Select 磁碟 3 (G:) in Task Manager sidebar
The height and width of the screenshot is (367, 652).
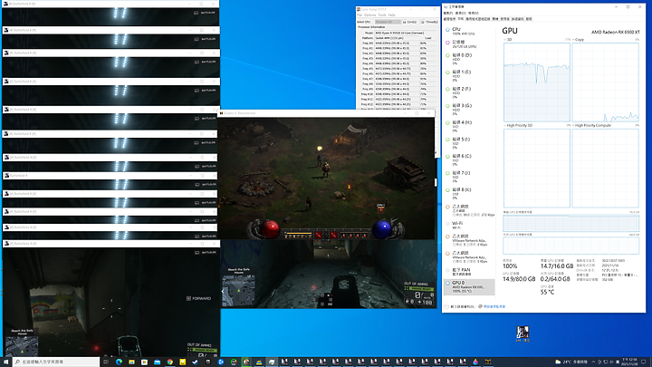tap(469, 110)
